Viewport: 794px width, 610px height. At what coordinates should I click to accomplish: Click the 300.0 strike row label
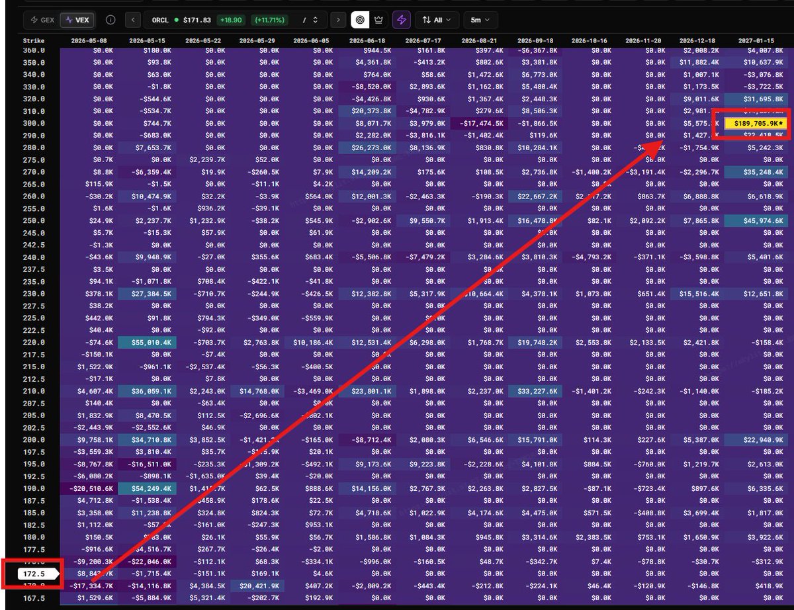point(34,123)
